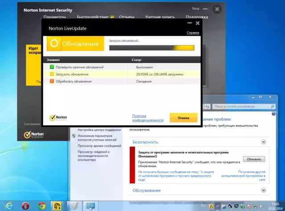Open the Отзывы tab in Norton
The height and width of the screenshot is (211, 285).
[127, 17]
